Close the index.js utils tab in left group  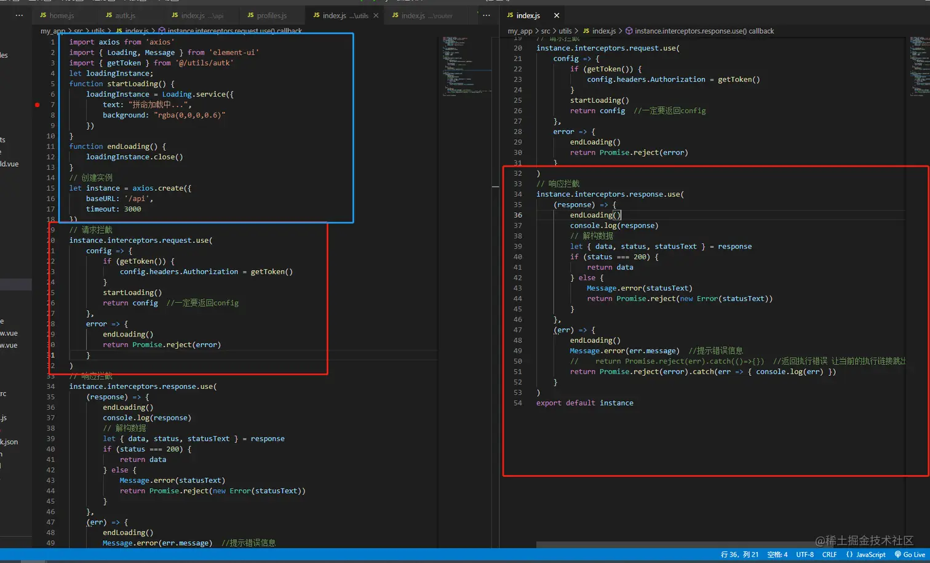coord(376,15)
